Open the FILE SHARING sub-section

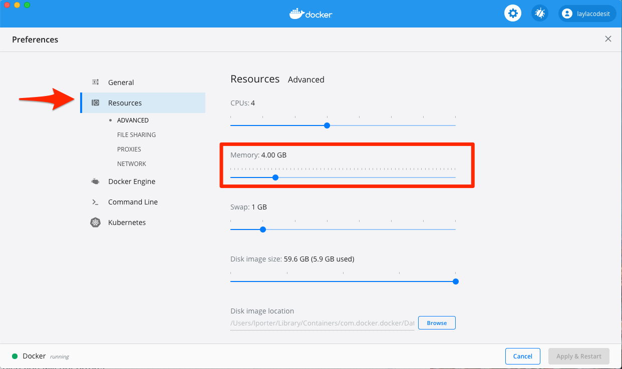(136, 135)
